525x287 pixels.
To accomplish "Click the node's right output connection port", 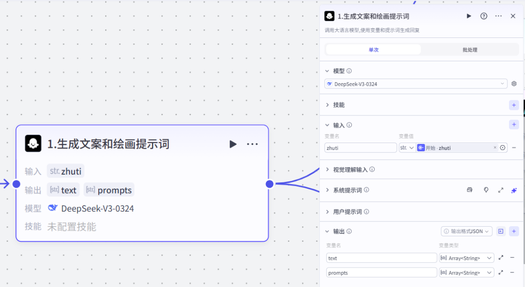I will click(x=269, y=184).
